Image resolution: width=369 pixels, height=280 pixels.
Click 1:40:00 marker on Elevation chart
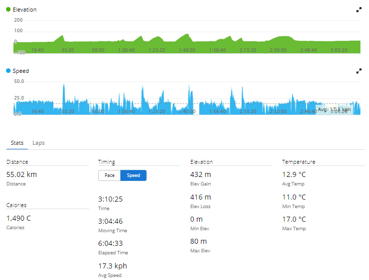[187, 50]
